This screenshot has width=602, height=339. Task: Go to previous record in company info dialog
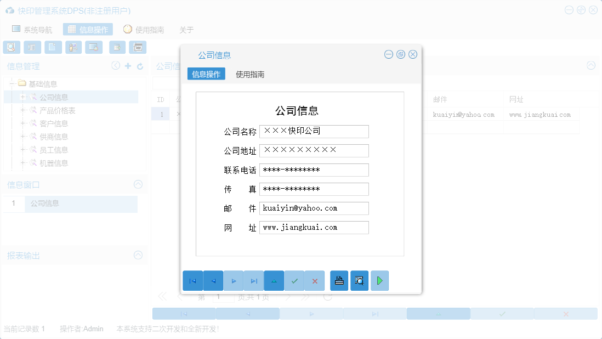tap(213, 280)
